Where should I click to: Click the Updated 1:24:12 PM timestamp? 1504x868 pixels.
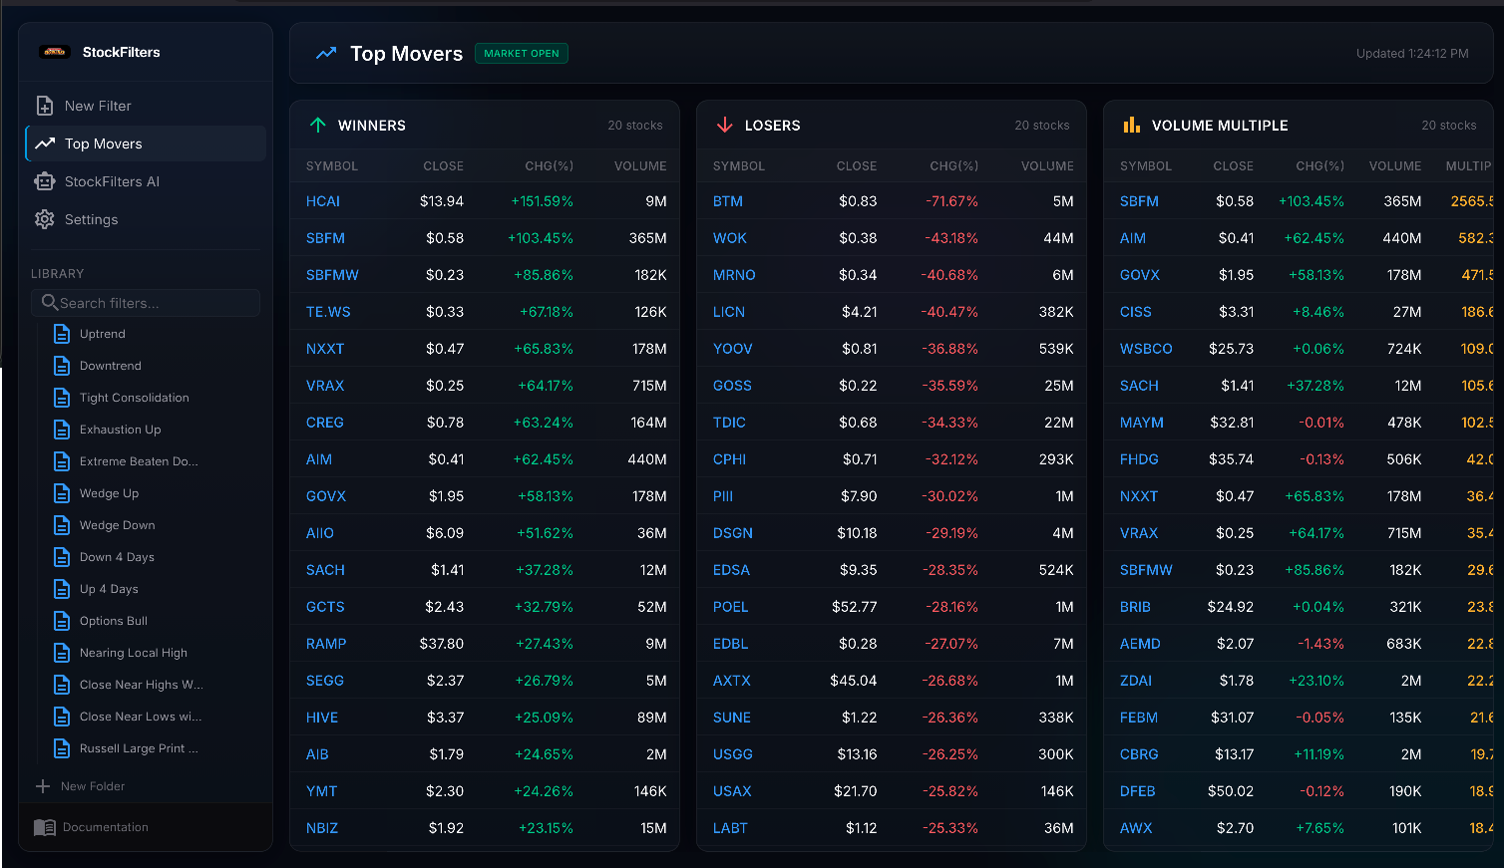(x=1412, y=54)
